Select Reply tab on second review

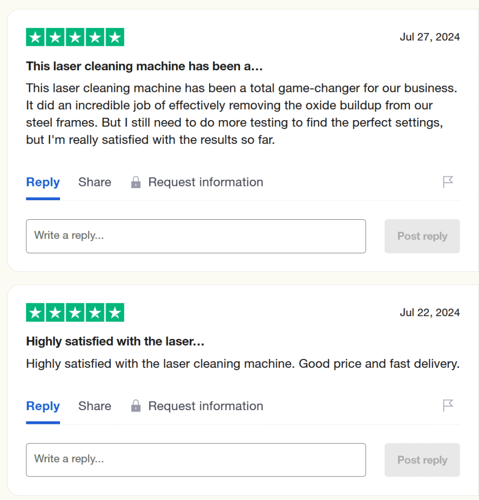point(43,406)
